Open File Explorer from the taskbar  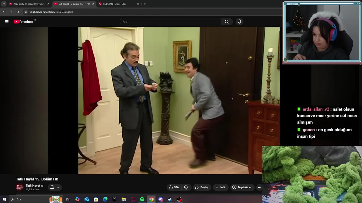(x=124, y=199)
